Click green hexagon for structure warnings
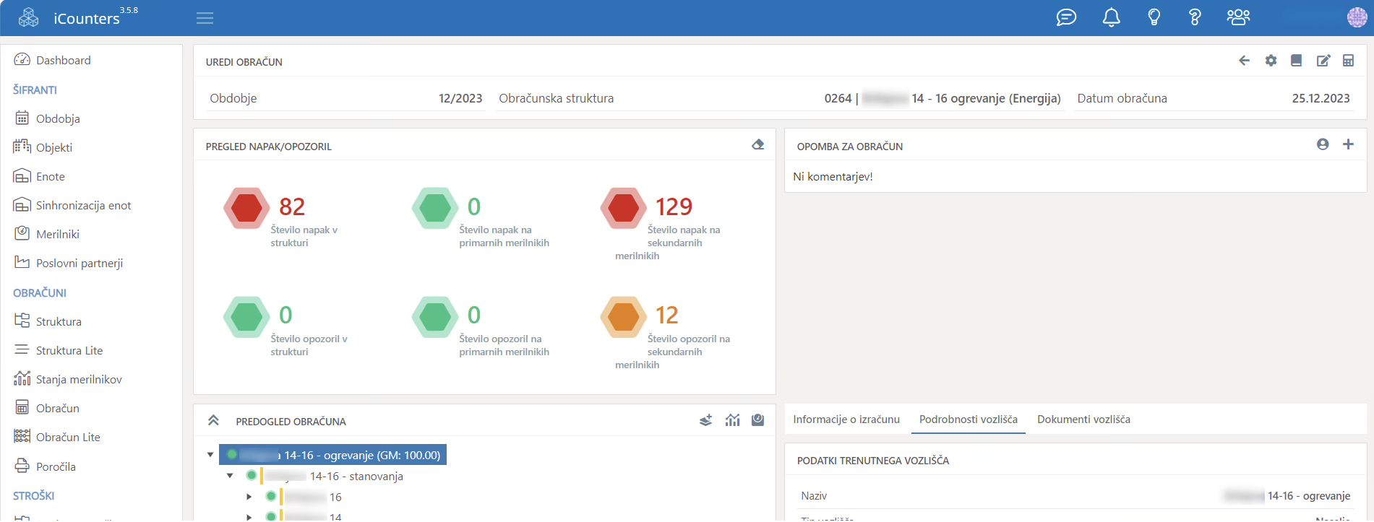Screen dimensions: 1374x522 click(x=246, y=317)
